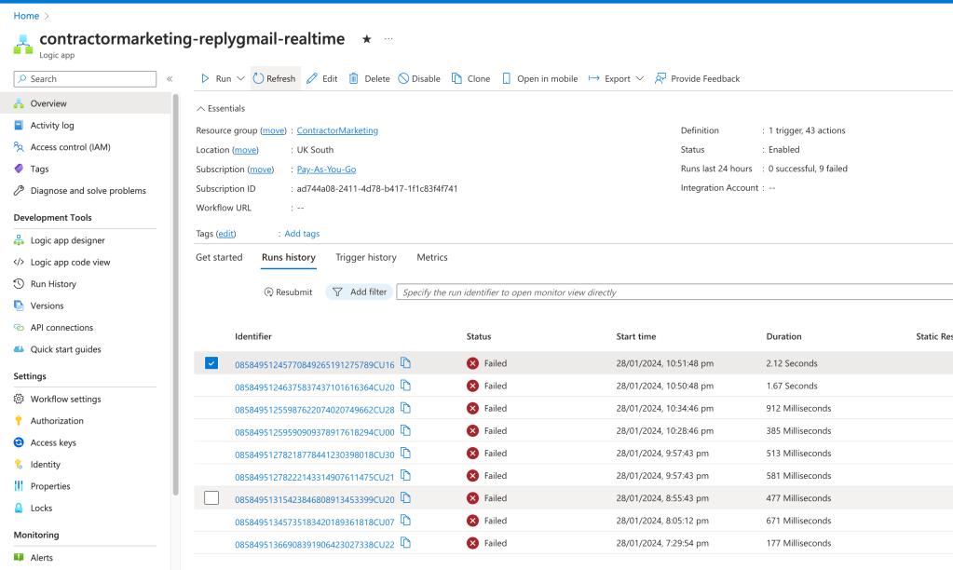
Task: Copy identifier of run ending CU28
Action: pyautogui.click(x=406, y=408)
